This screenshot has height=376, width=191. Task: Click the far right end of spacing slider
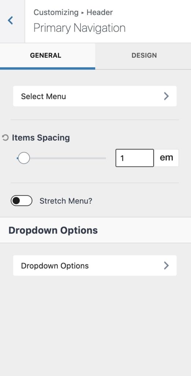click(105, 158)
